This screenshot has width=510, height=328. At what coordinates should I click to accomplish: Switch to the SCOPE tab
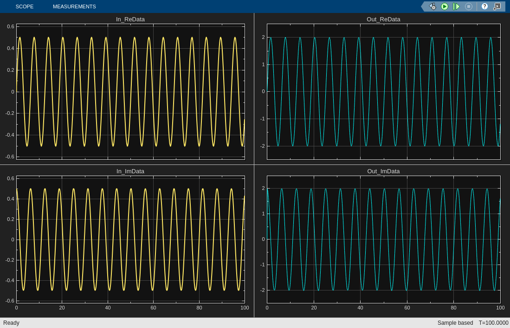coord(24,6)
